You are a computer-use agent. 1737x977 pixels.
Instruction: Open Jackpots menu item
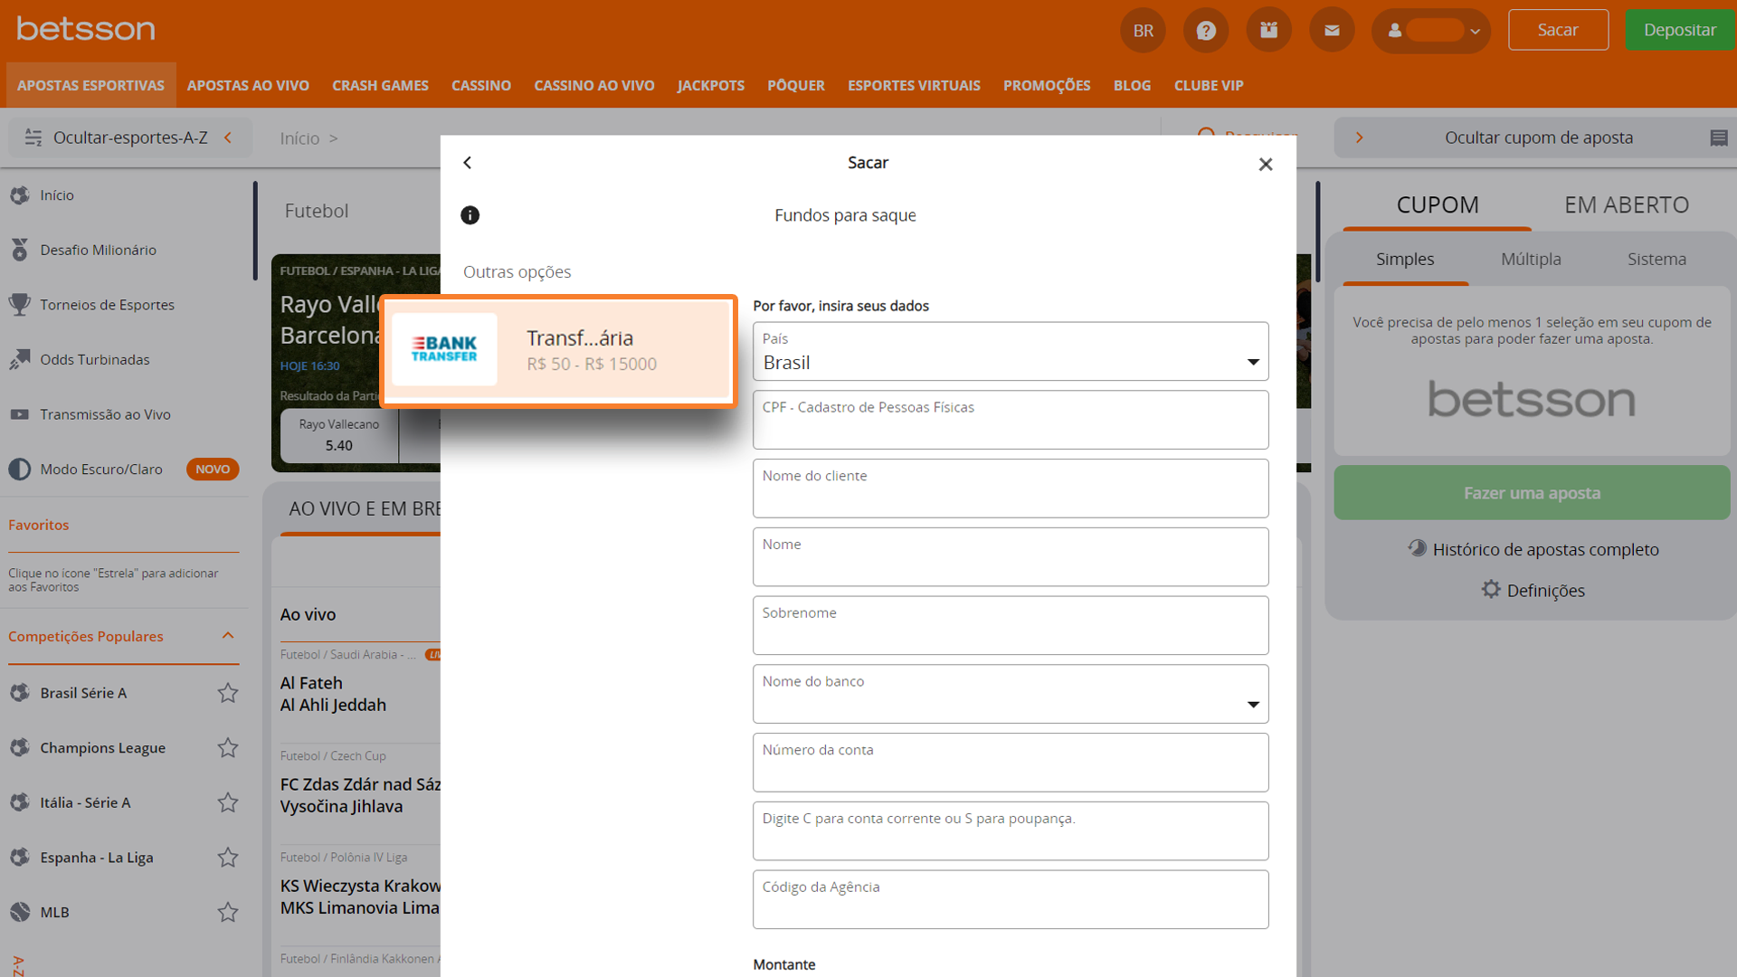711,85
